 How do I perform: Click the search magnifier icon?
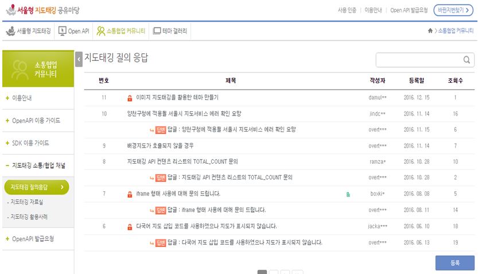pyautogui.click(x=467, y=60)
